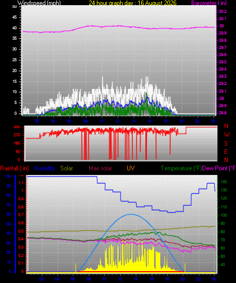Select the Temperature (°F) legend label

pos(181,168)
